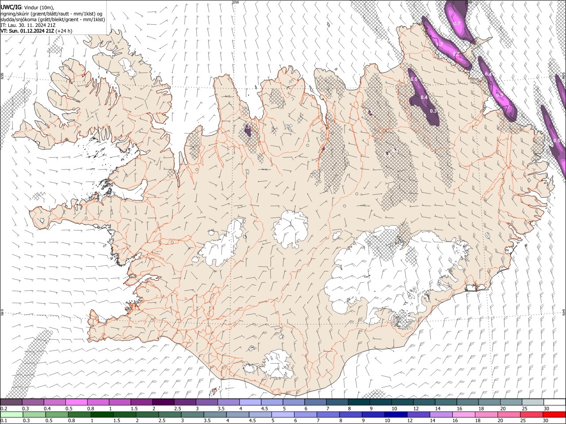The height and width of the screenshot is (424, 566).
Task: Click the 'IT: Lau. 30. 11. 2024 21Z' line
Action: 28,25
